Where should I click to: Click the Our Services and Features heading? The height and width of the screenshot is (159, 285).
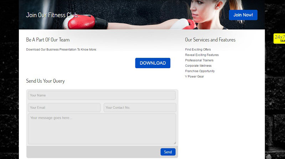point(210,40)
